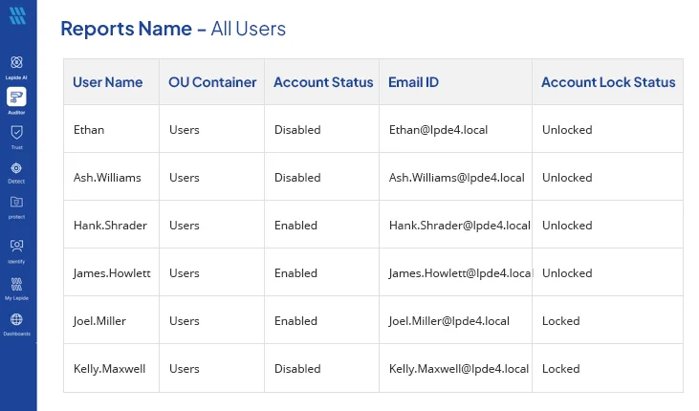This screenshot has height=411, width=699.
Task: Open the Protect folder icon
Action: pos(16,203)
